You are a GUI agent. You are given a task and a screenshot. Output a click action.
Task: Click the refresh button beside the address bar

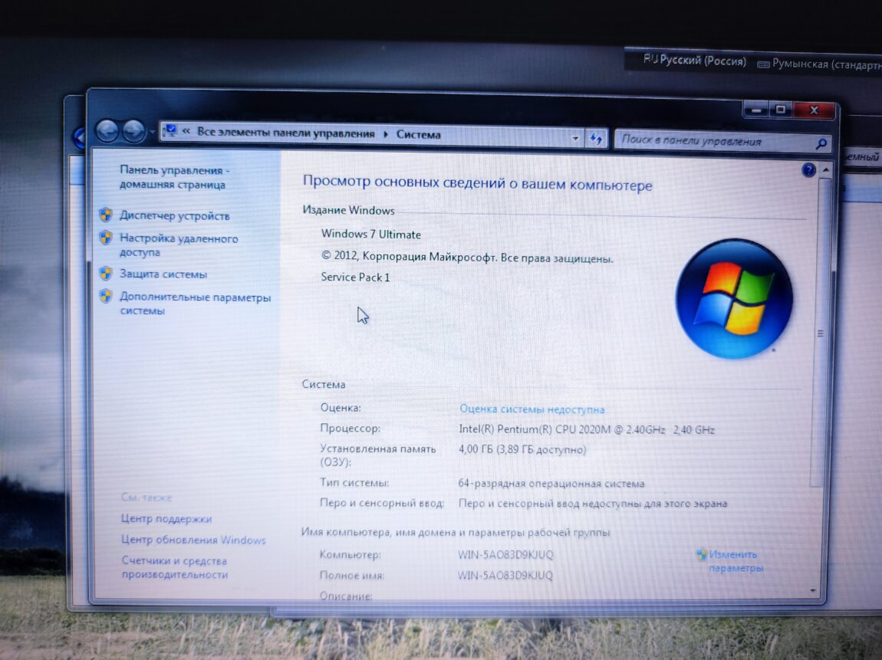pos(595,138)
